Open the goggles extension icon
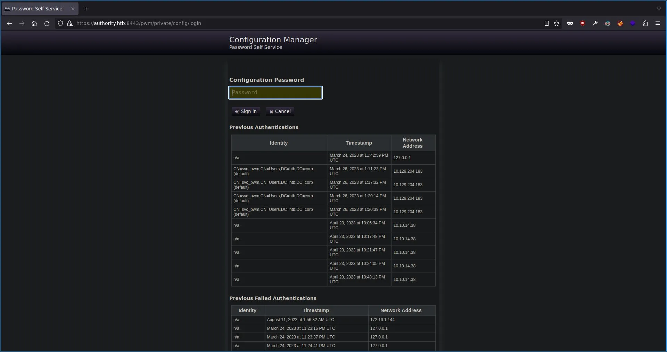The height and width of the screenshot is (352, 667). click(608, 23)
